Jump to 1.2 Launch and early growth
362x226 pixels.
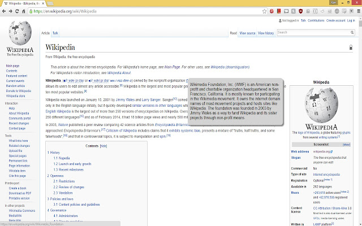tap(72, 164)
